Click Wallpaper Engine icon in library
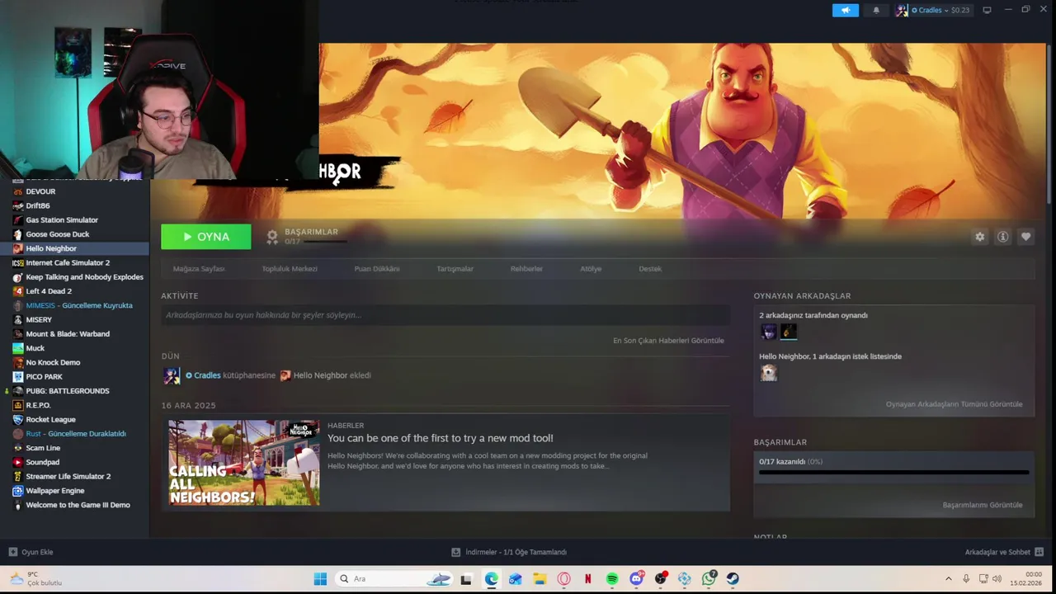 (18, 491)
